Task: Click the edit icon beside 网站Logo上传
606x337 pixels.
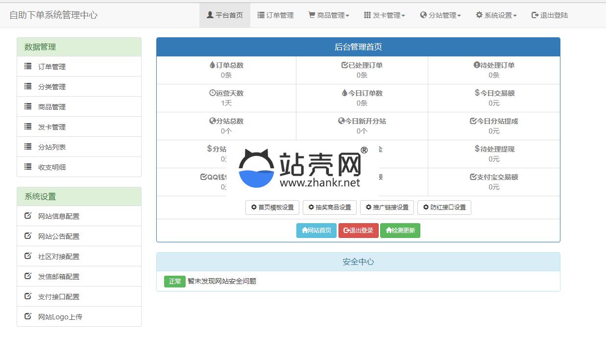Action: 28,316
